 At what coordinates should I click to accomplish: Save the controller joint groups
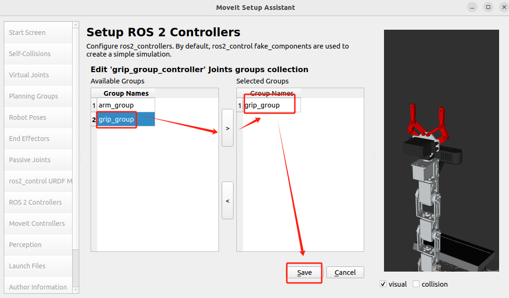[304, 273]
